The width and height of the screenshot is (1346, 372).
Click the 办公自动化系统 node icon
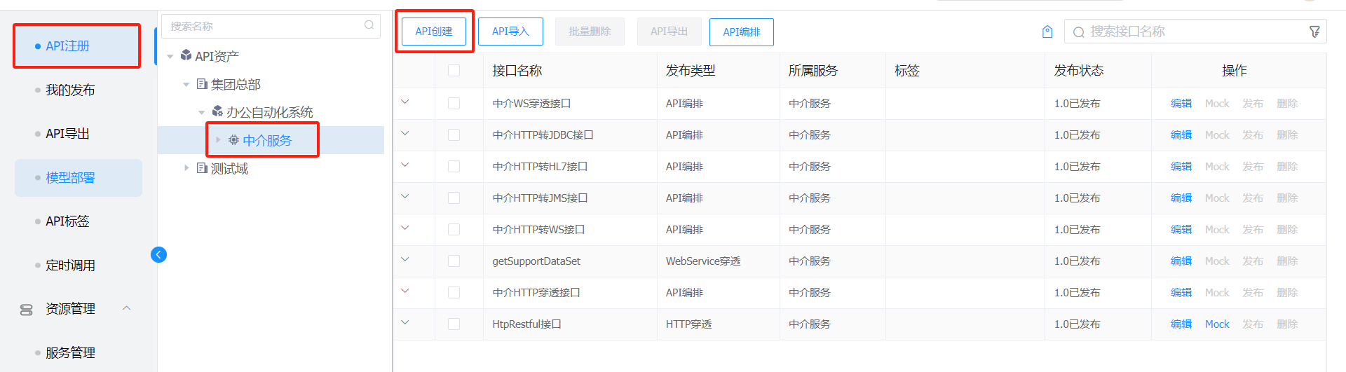point(217,111)
